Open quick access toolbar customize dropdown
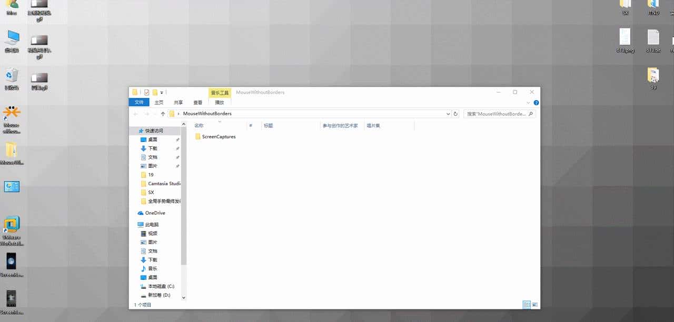Image resolution: width=674 pixels, height=322 pixels. 162,93
